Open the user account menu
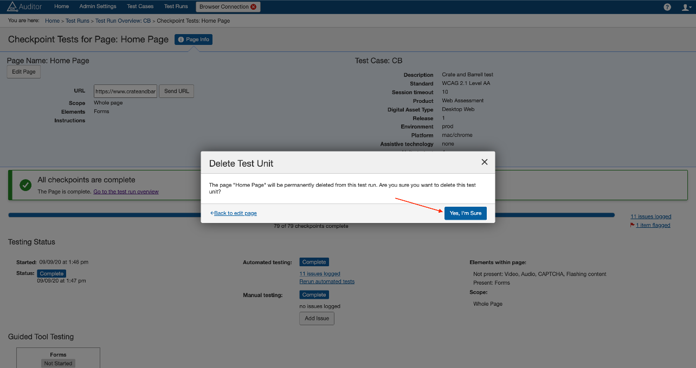Screen dimensions: 696x368 (686, 7)
